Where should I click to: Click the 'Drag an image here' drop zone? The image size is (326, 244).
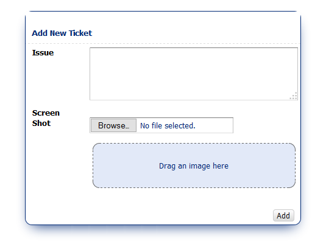(194, 166)
